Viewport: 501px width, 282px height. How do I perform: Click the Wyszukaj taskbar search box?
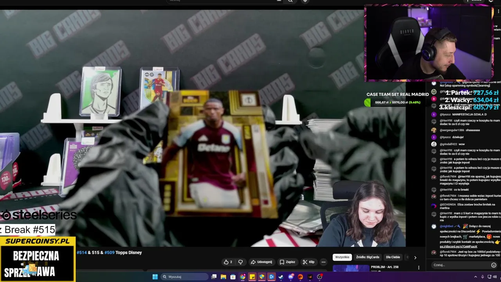(184, 277)
